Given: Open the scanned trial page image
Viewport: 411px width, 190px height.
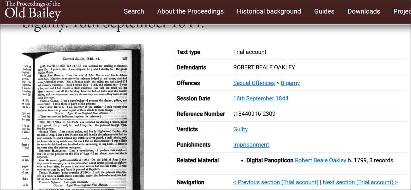Looking at the screenshot, I should (x=83, y=117).
